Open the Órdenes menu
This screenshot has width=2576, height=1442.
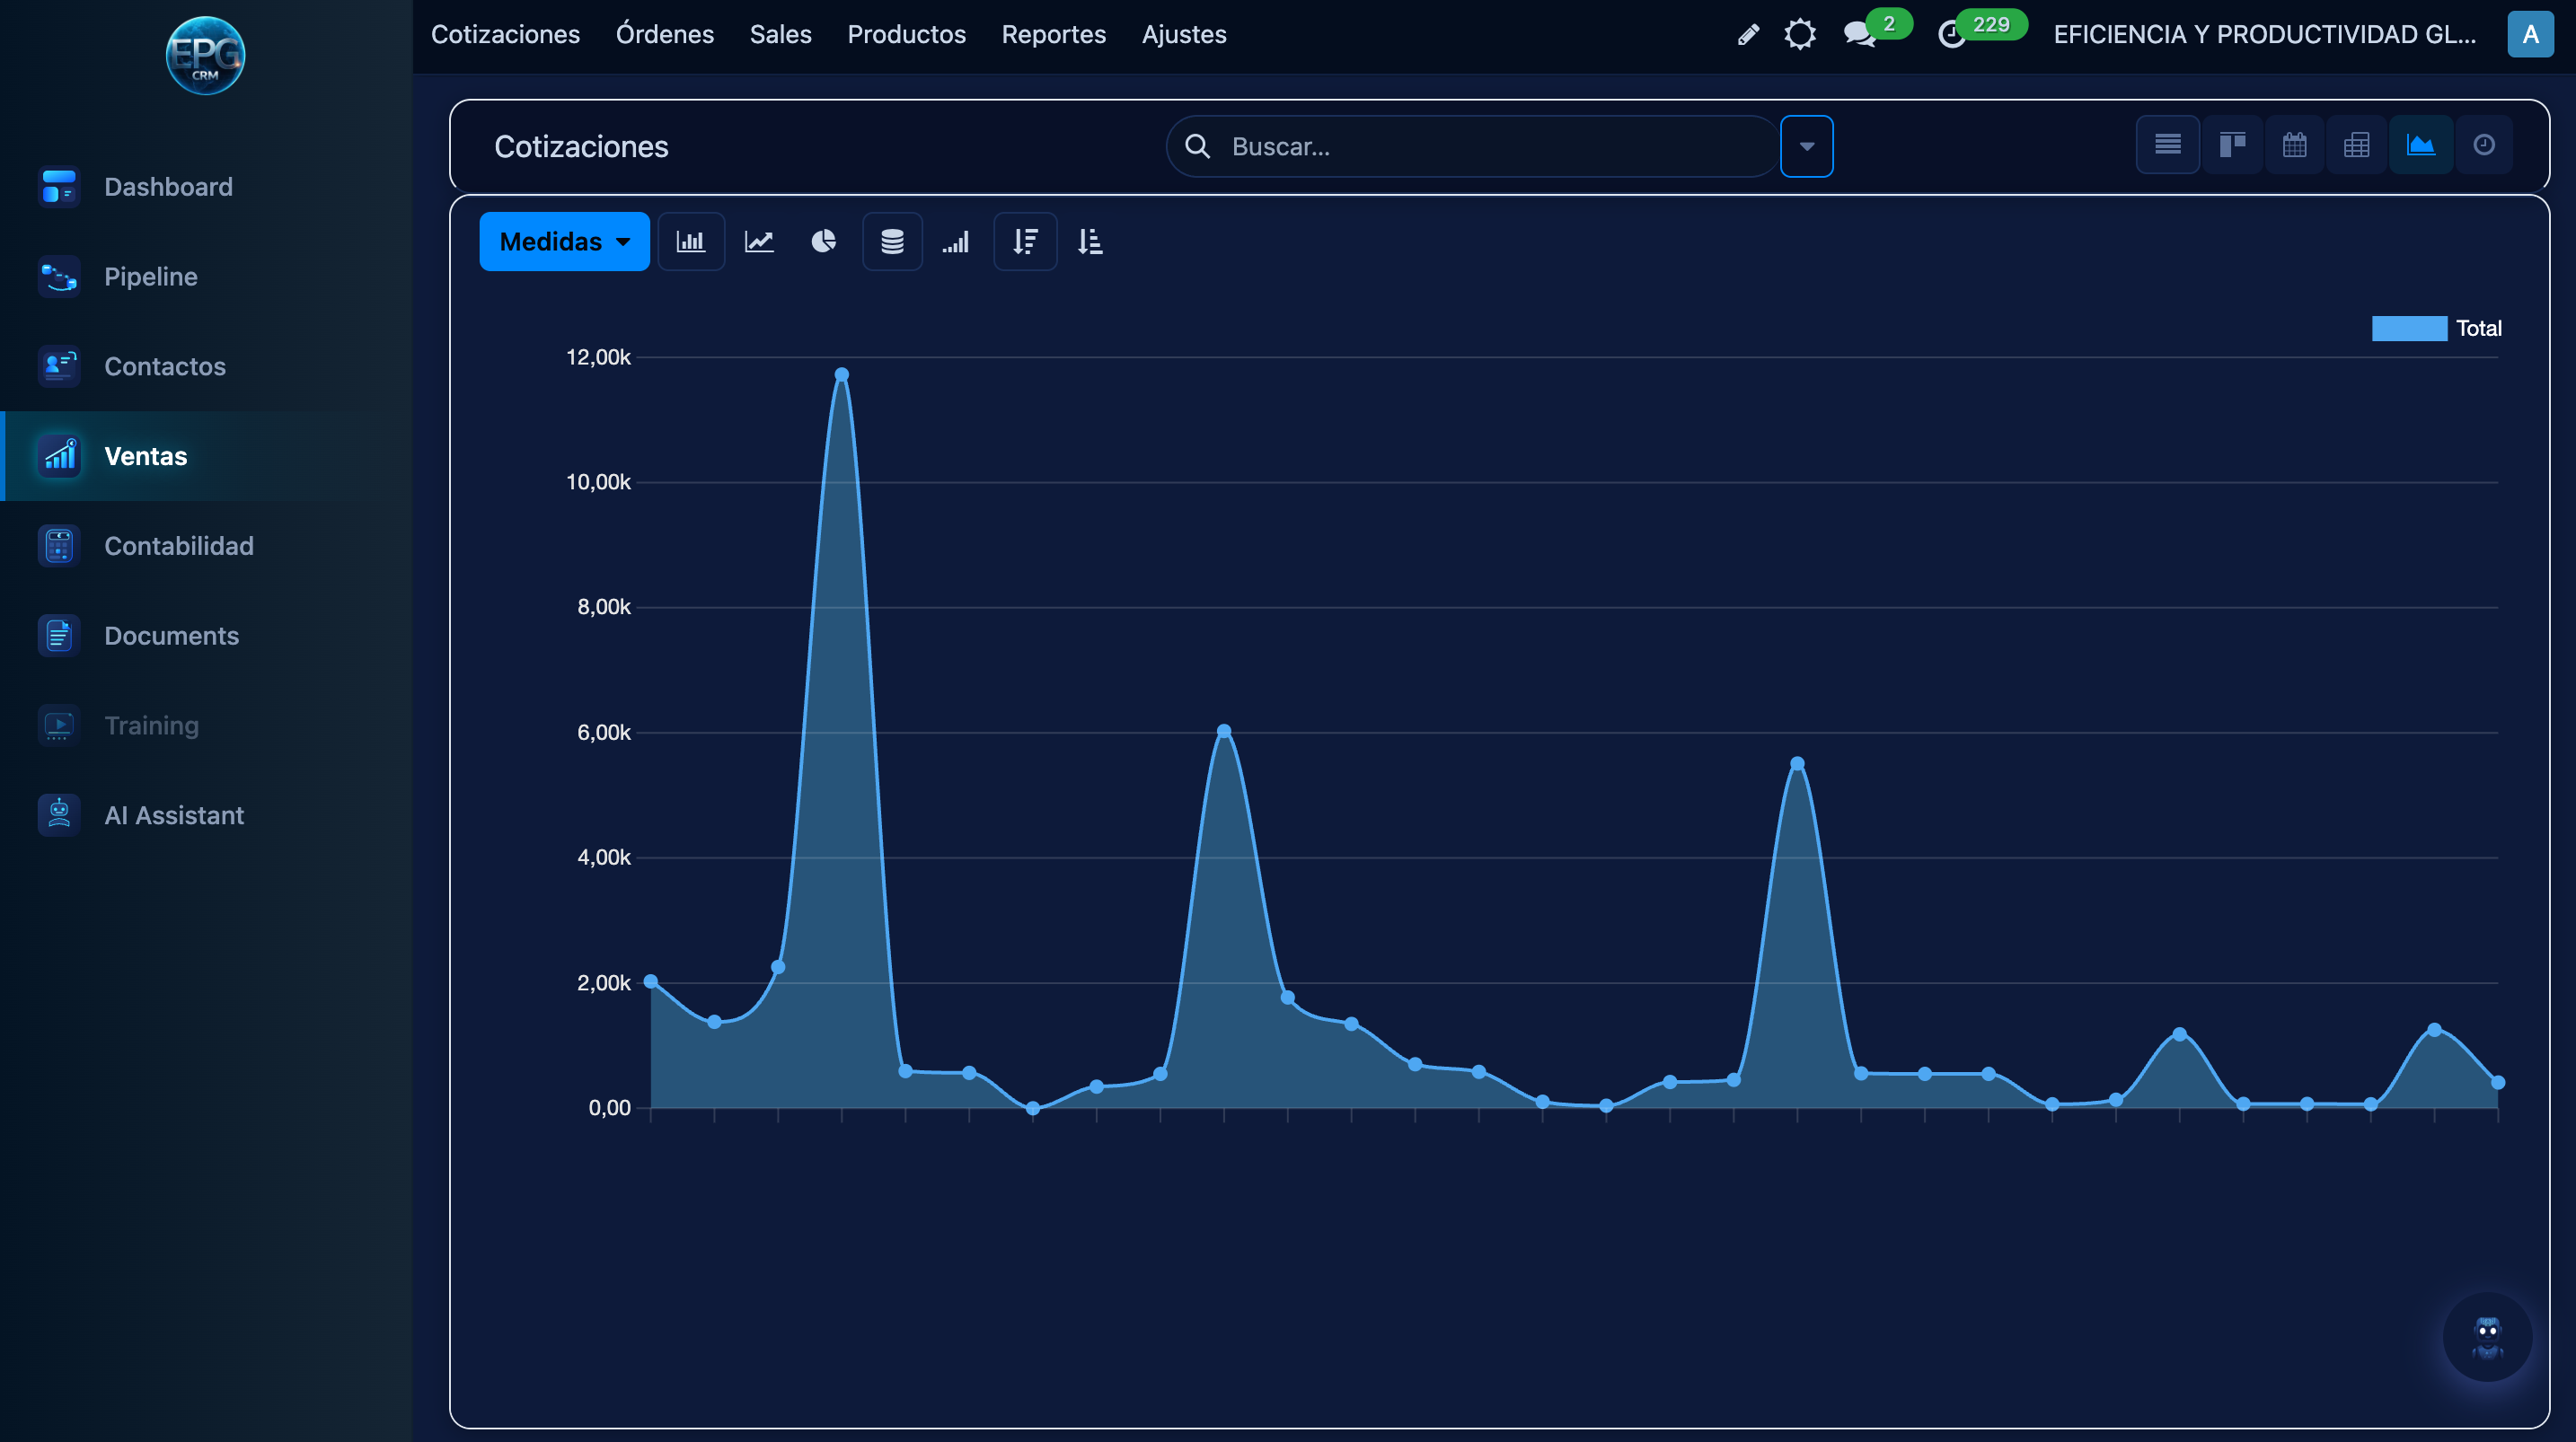pyautogui.click(x=664, y=34)
